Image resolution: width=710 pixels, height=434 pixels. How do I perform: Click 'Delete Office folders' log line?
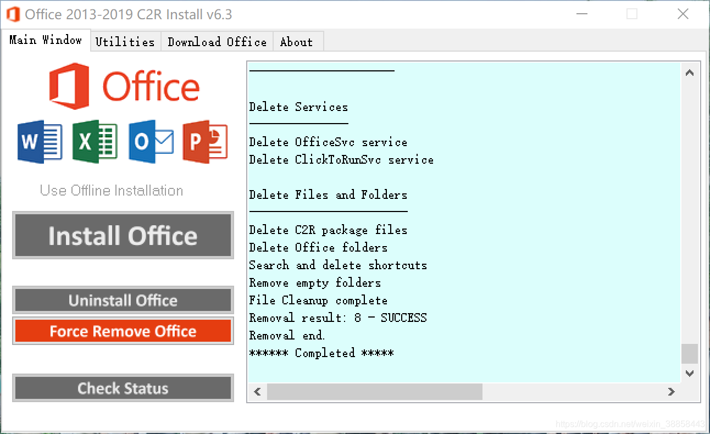pyautogui.click(x=318, y=247)
